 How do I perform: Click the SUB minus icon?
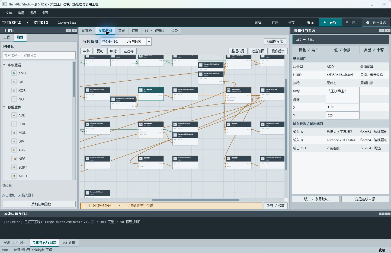(14, 124)
